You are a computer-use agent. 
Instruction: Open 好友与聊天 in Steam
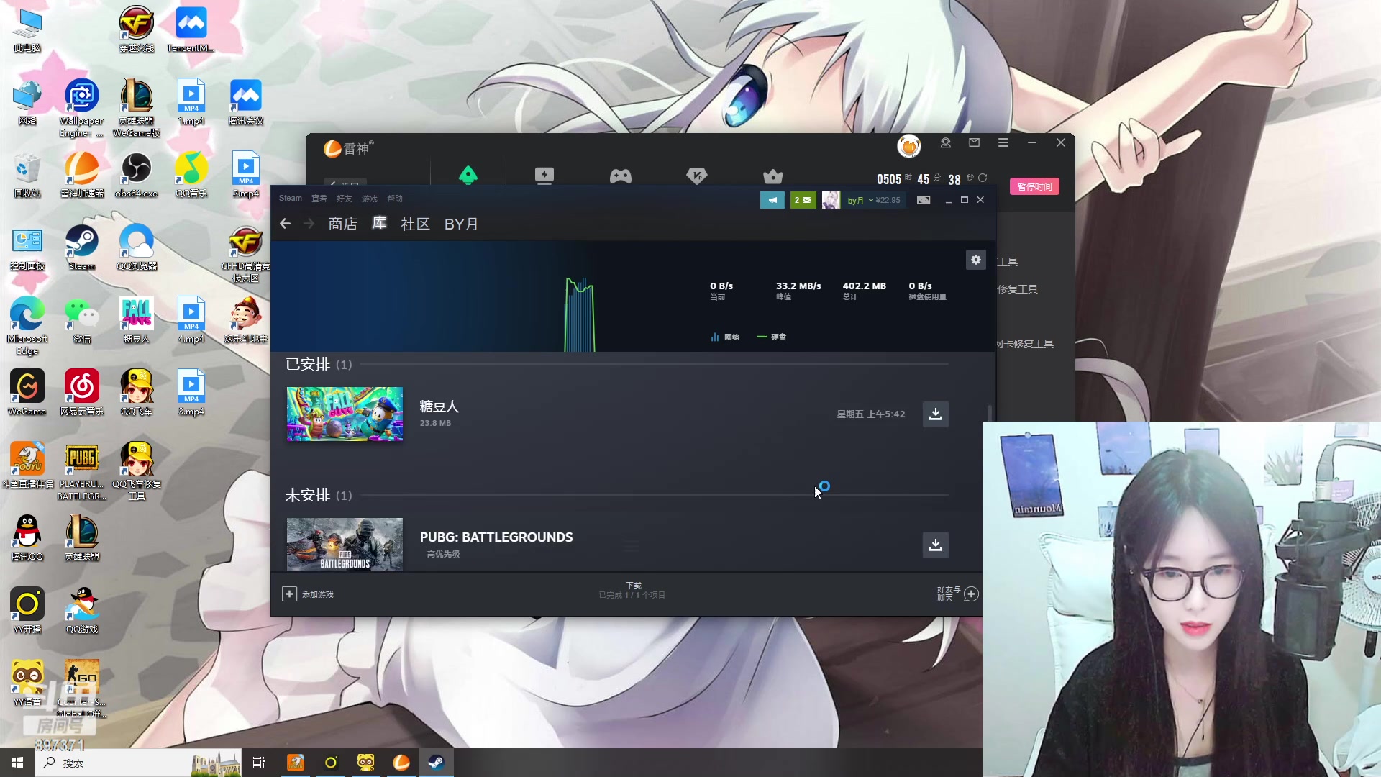[957, 594]
